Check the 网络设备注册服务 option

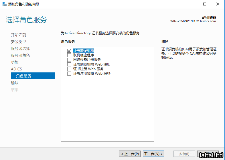[x=69, y=60]
